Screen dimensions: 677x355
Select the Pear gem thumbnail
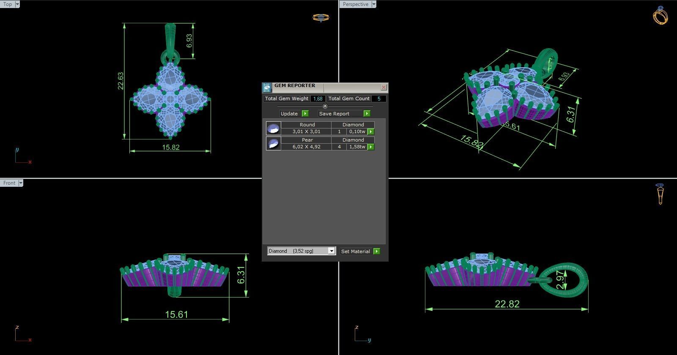click(273, 144)
